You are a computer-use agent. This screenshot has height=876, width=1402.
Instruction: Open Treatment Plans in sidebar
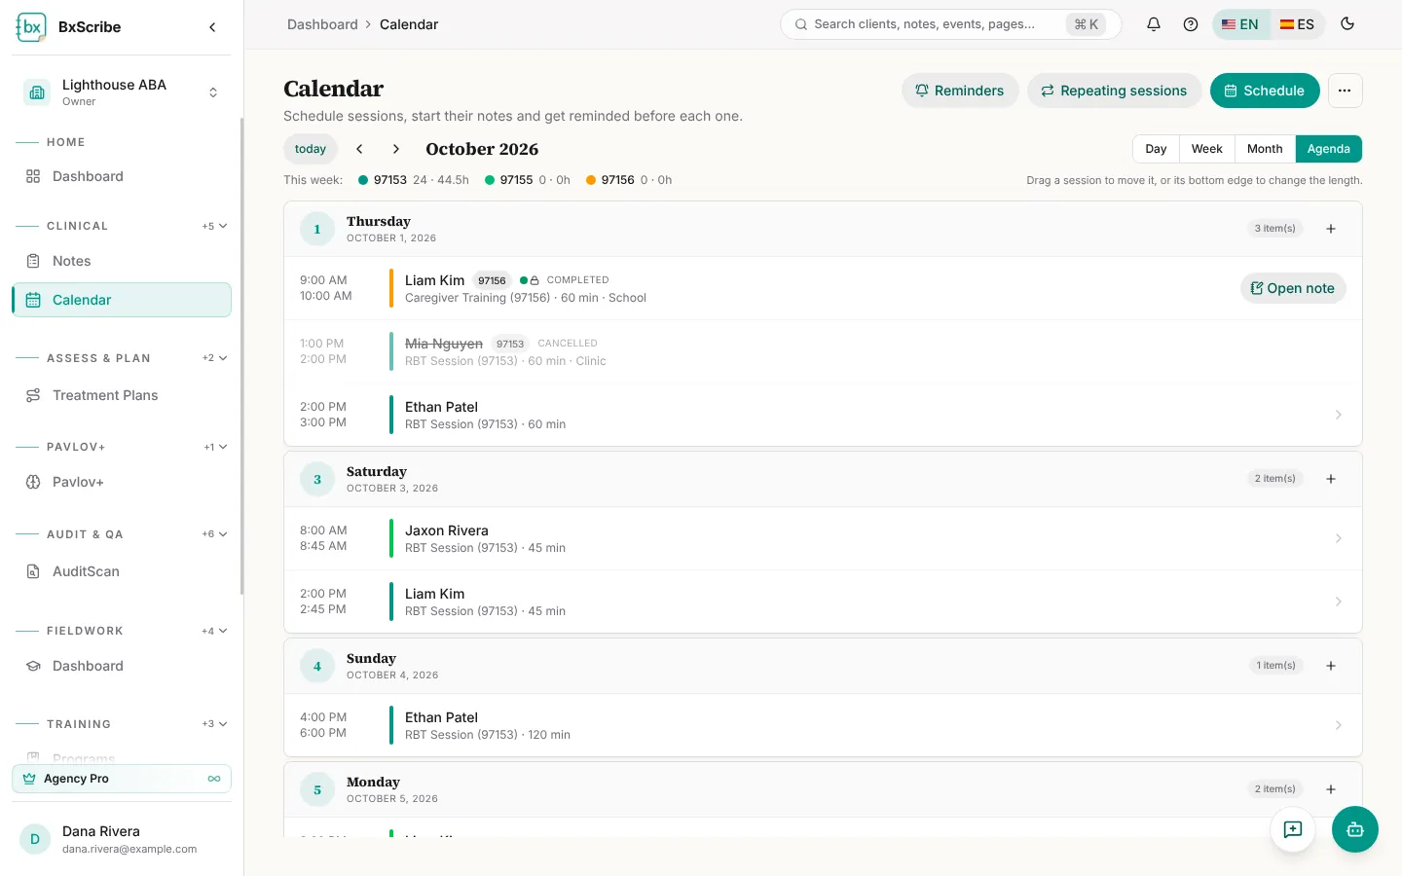122,395
